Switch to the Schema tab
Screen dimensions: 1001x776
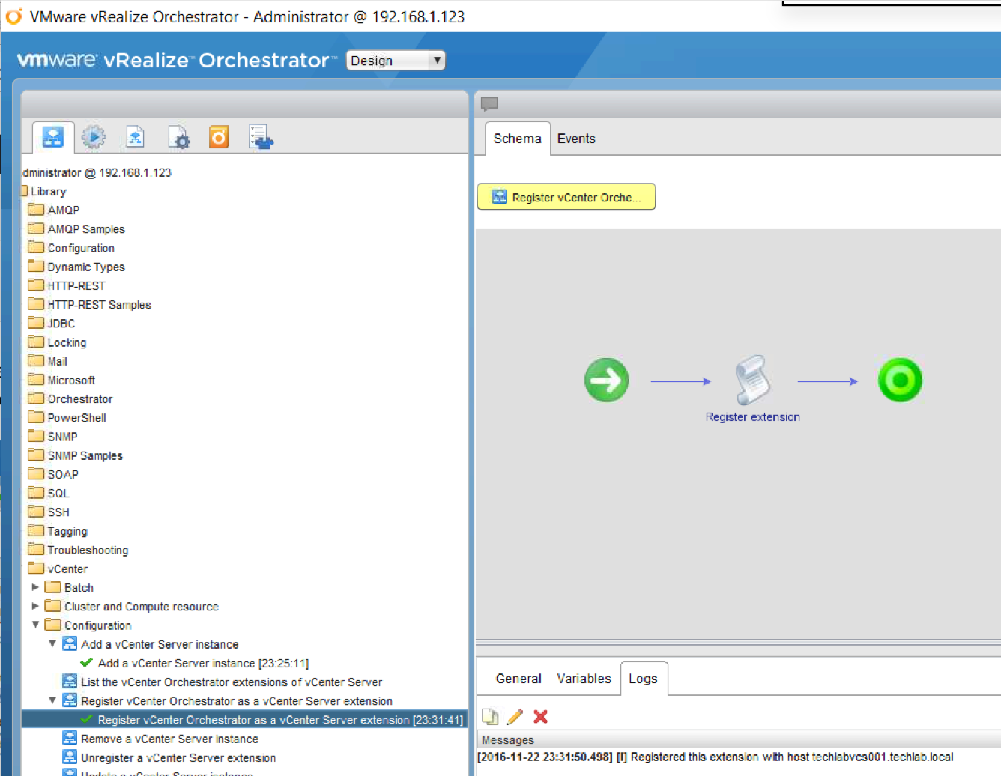pyautogui.click(x=517, y=139)
